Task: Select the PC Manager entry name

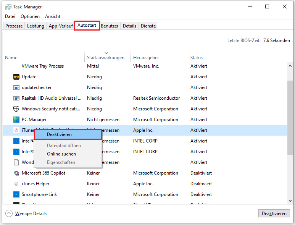Action: [x=34, y=120]
